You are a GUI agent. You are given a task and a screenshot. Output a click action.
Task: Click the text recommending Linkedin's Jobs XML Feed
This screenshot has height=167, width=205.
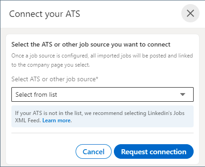[100, 117]
